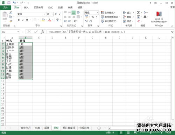Click the red font color button

(49, 20)
